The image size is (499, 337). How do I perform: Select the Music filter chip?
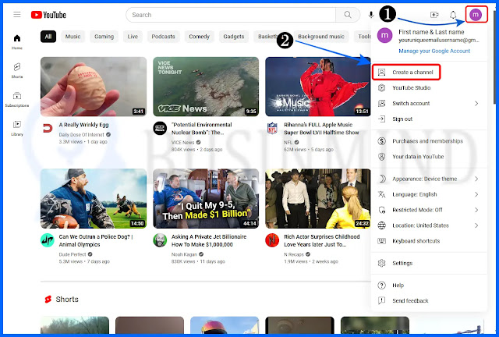[x=73, y=37]
